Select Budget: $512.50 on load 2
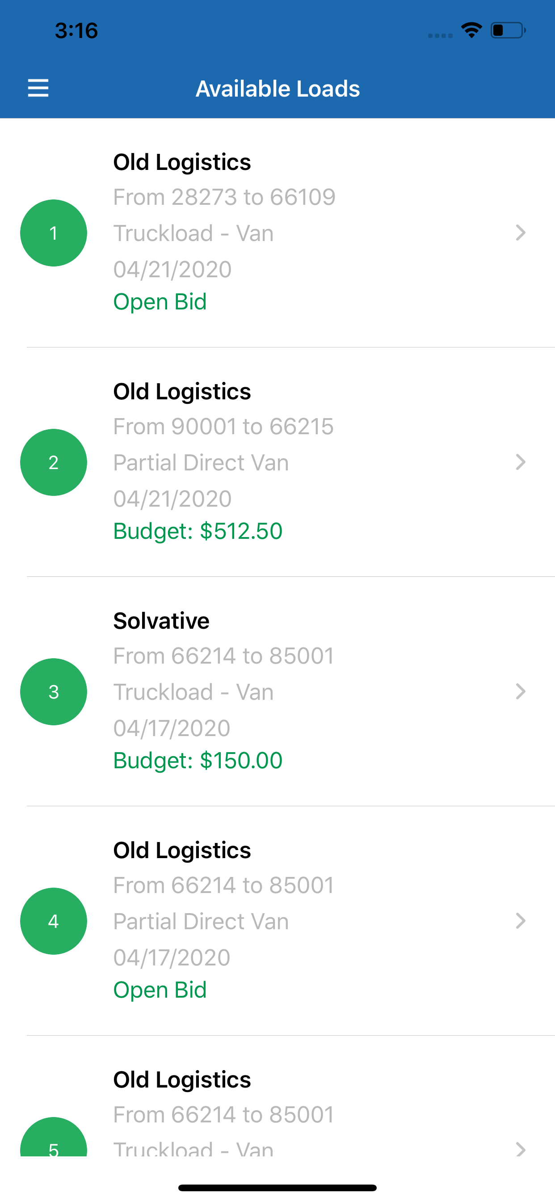The width and height of the screenshot is (555, 1202). [198, 531]
